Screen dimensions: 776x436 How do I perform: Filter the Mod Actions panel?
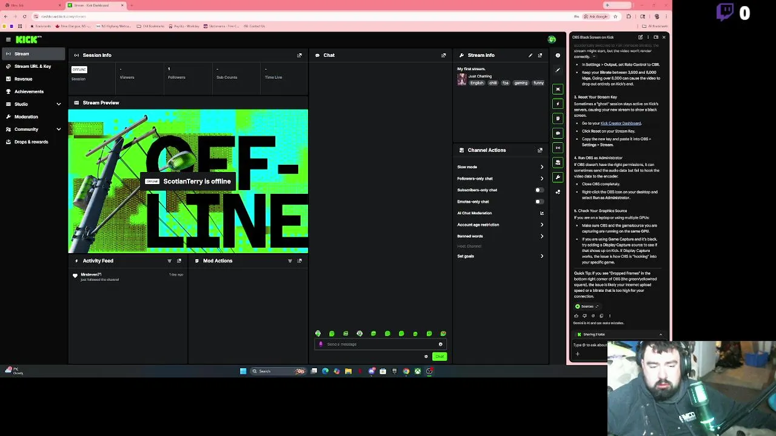coord(290,261)
